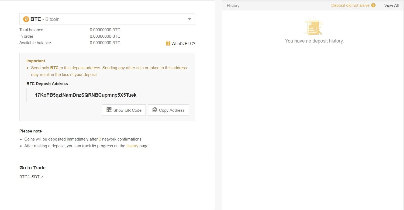Click the Available balance value

pos(105,43)
